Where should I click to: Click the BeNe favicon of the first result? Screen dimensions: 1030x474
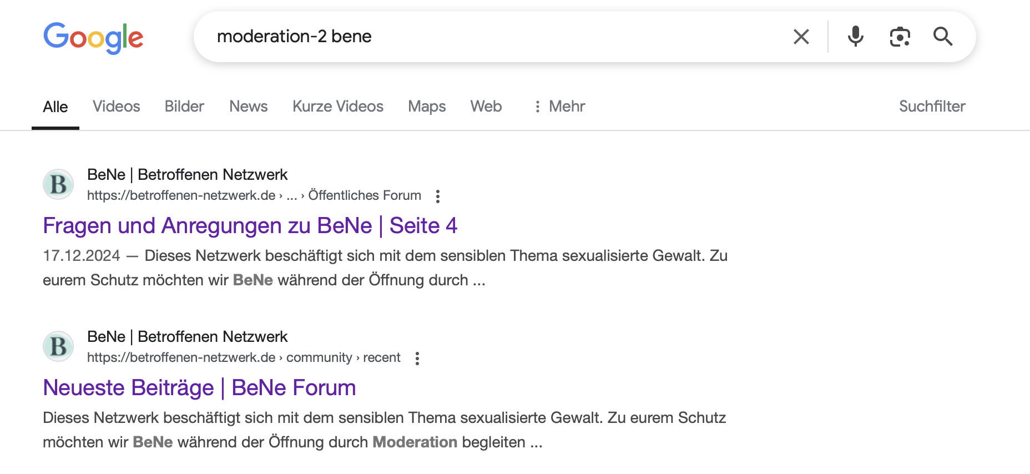click(58, 184)
